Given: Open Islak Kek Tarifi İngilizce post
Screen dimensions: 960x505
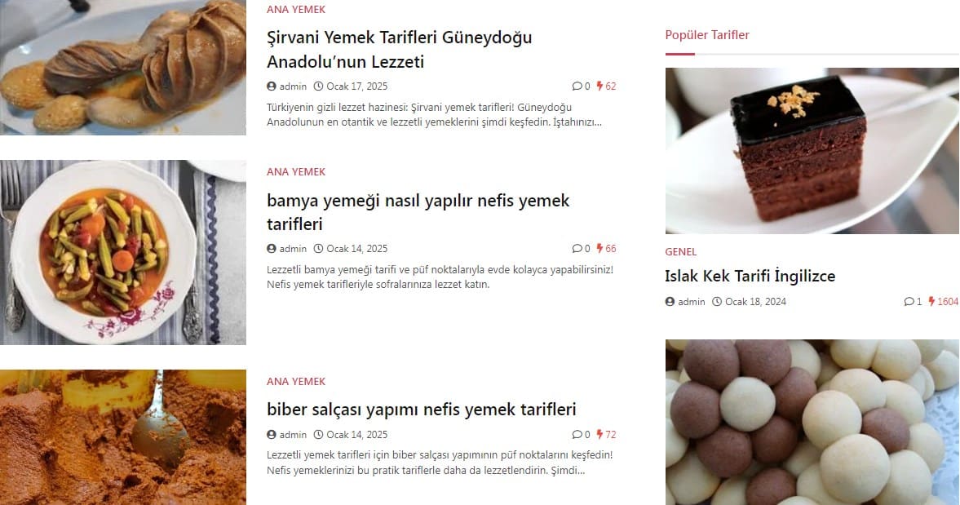Looking at the screenshot, I should coord(750,276).
